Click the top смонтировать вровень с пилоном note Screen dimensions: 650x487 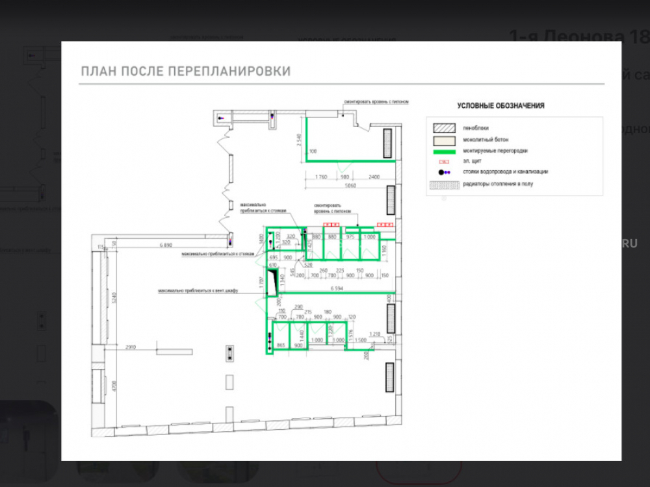coord(376,103)
